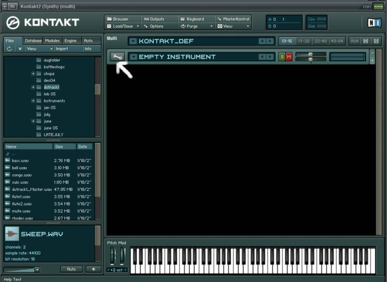Sort files by Date column
Screen dimensions: 387x282
85,146
